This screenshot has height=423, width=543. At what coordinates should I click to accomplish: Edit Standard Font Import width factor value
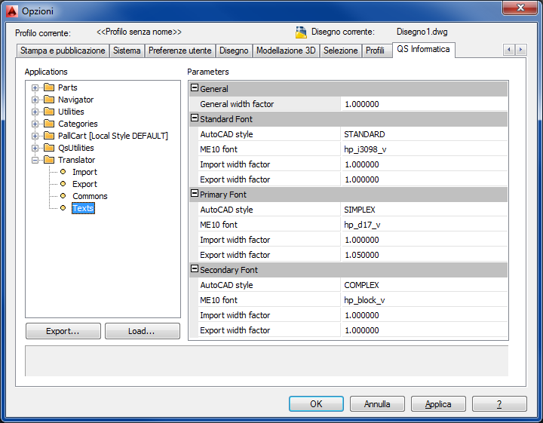click(424, 164)
